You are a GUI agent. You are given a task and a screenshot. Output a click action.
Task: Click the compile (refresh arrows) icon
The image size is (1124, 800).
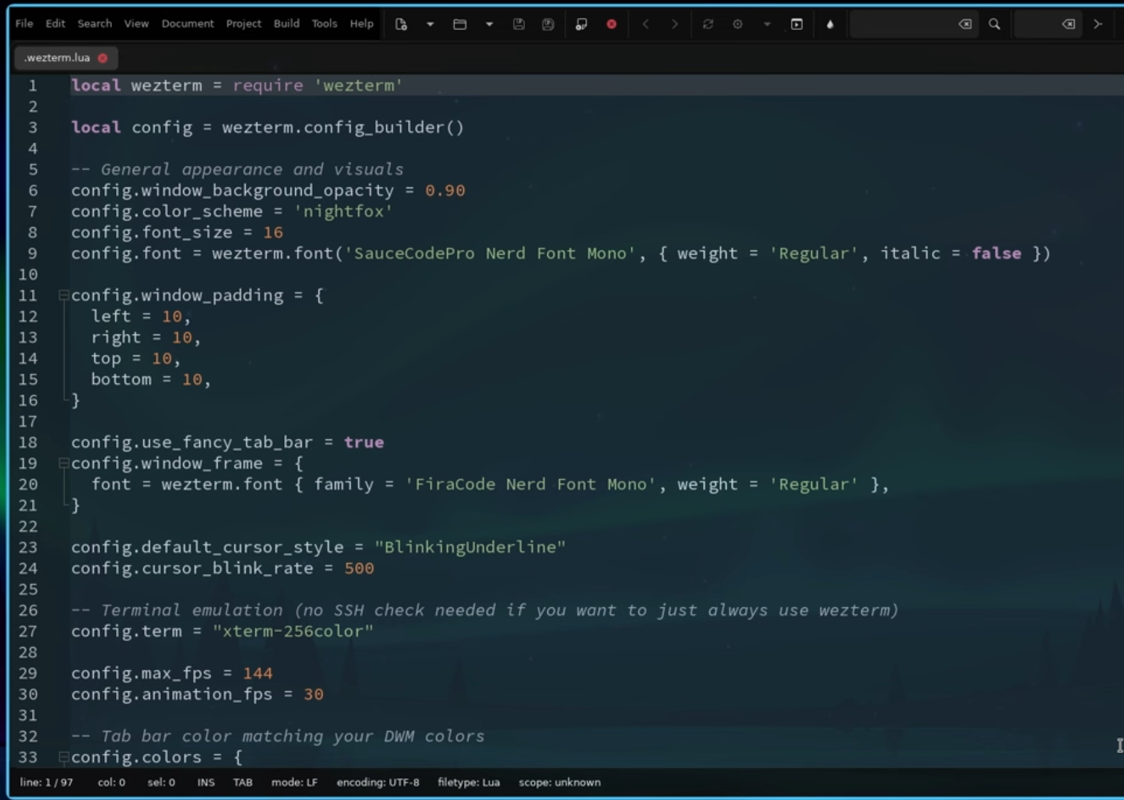[x=708, y=24]
